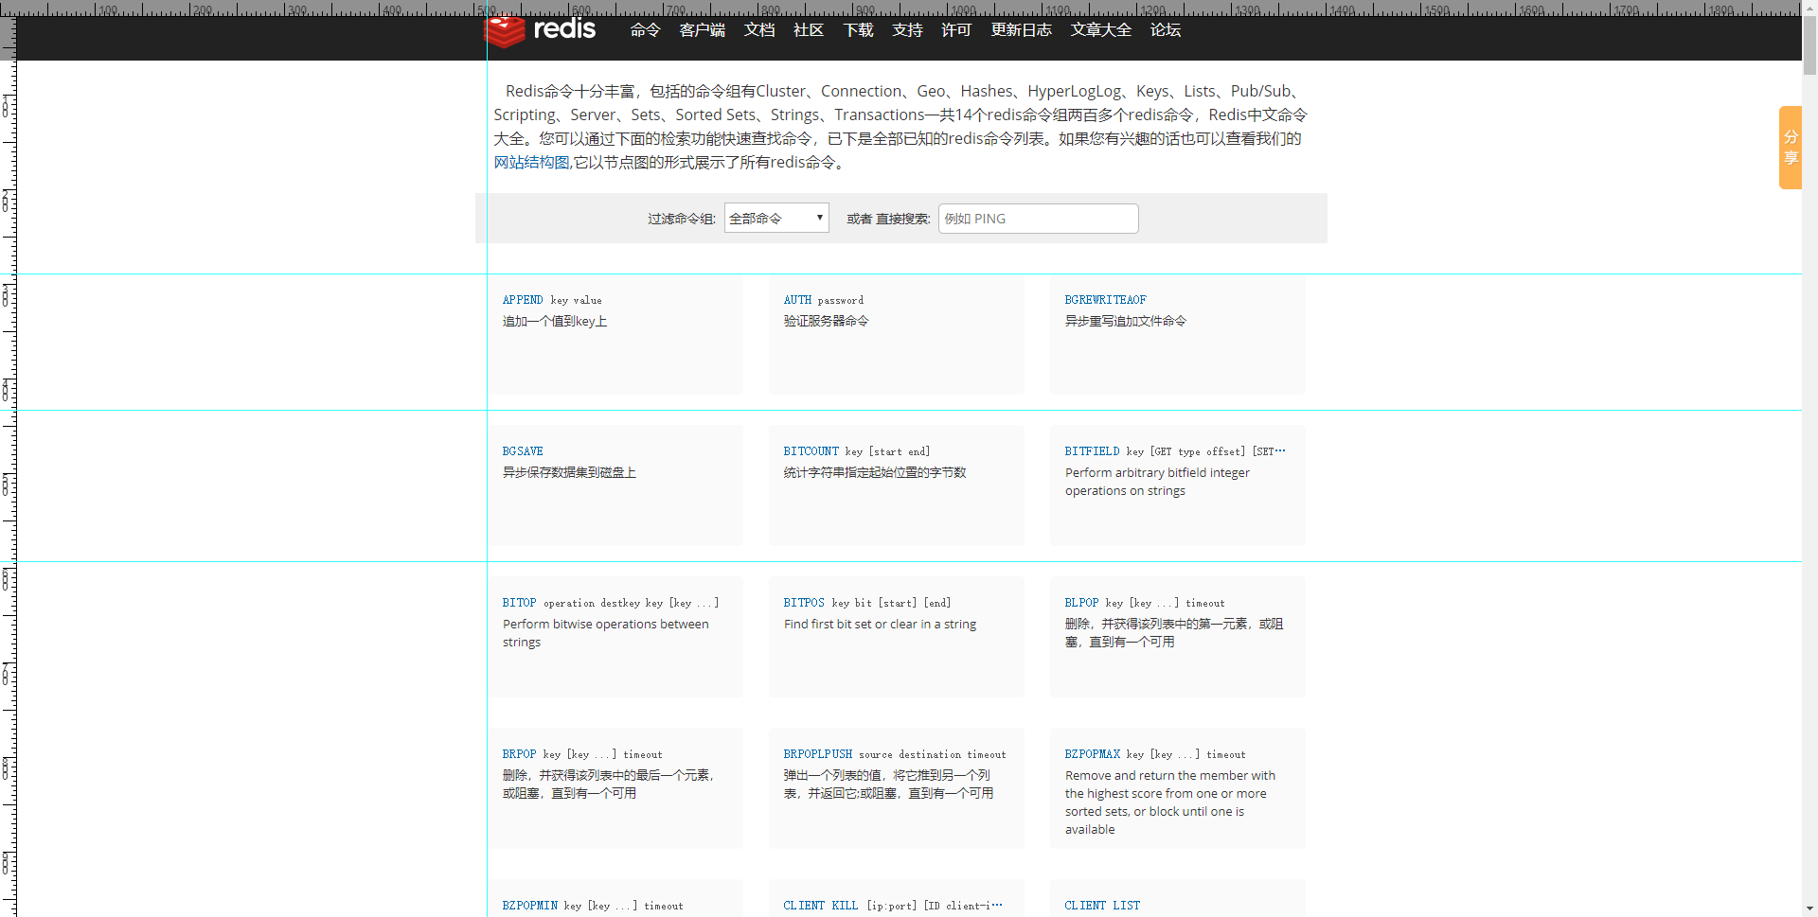Select 社区 in the top navigation
This screenshot has width=1818, height=917.
(x=809, y=30)
